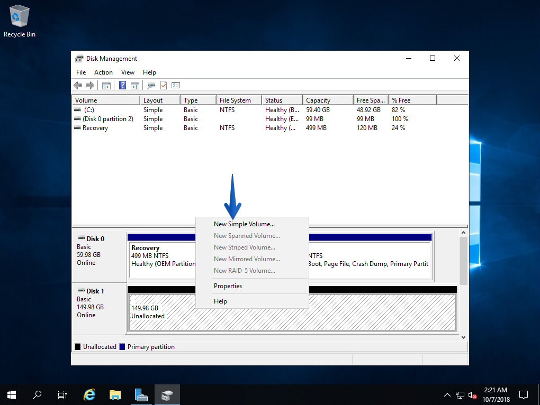Open the Action Center notification icon
Viewport: 540px width, 405px height.
[x=524, y=394]
